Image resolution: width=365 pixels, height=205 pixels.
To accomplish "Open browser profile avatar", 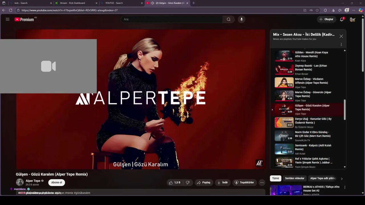I will 347,10.
